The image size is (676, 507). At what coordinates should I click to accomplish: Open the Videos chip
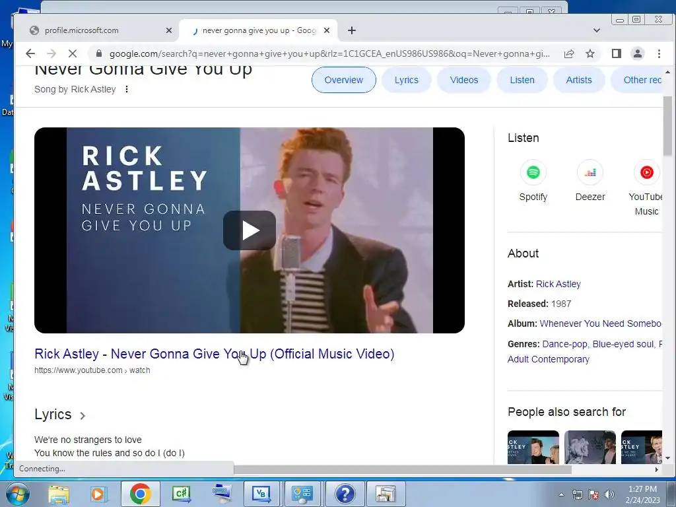464,80
